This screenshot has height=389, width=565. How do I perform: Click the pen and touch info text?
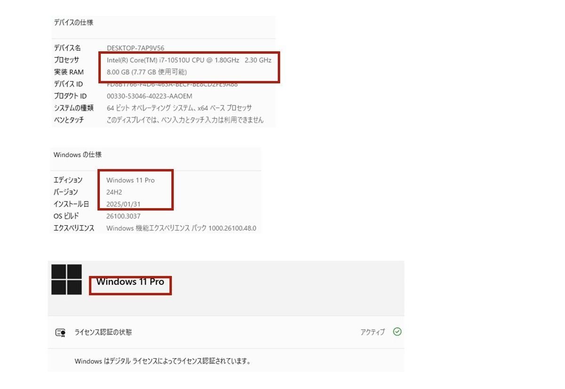click(x=185, y=120)
